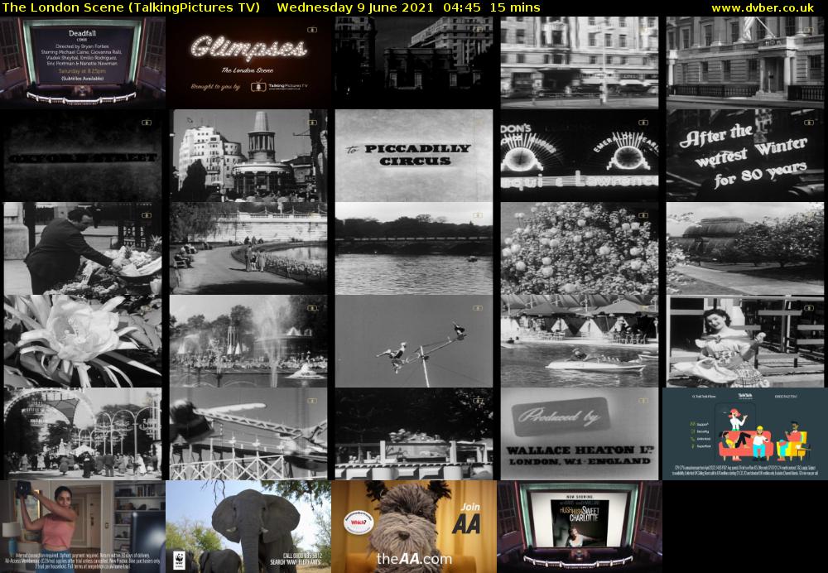The width and height of the screenshot is (828, 573).
Task: Select the fountain display thumbnail
Action: (248, 340)
